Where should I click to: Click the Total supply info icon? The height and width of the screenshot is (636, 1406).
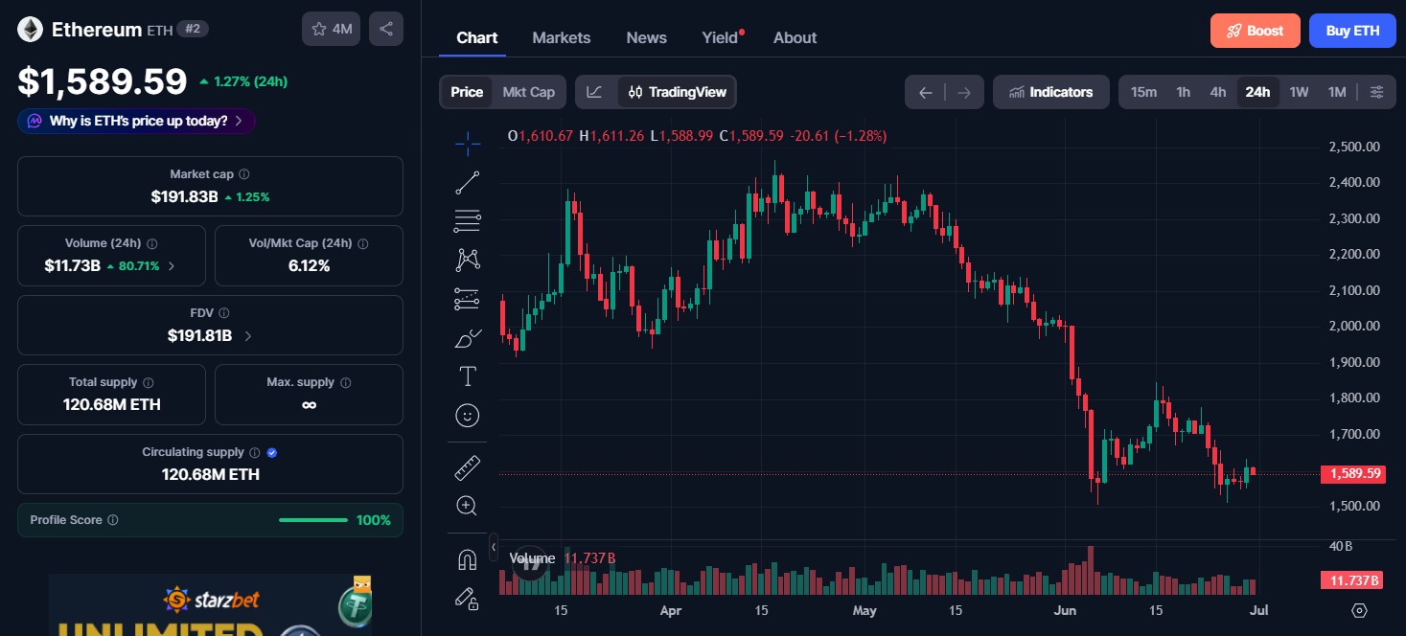pyautogui.click(x=149, y=382)
